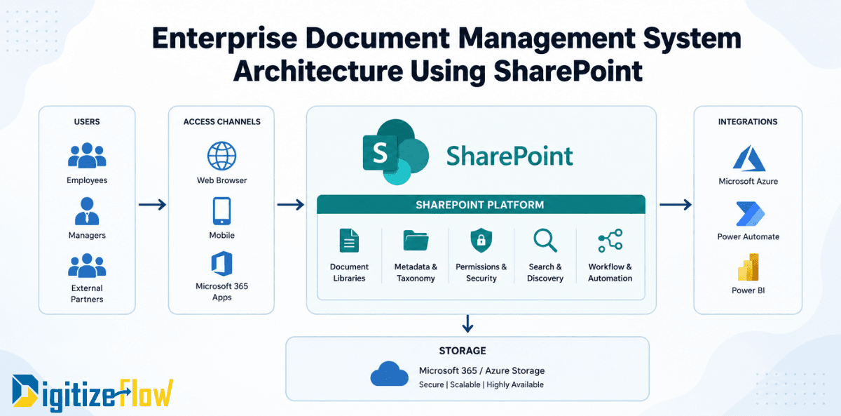The width and height of the screenshot is (841, 416).
Task: Click the Permissions & Security shield icon
Action: [x=481, y=241]
